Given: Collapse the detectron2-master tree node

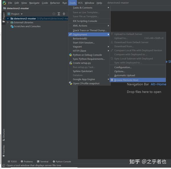Looking at the screenshot, I should (8, 19).
